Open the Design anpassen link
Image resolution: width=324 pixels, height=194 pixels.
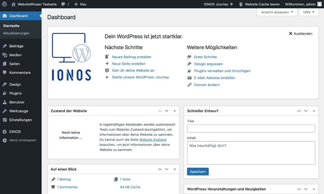coord(208,64)
